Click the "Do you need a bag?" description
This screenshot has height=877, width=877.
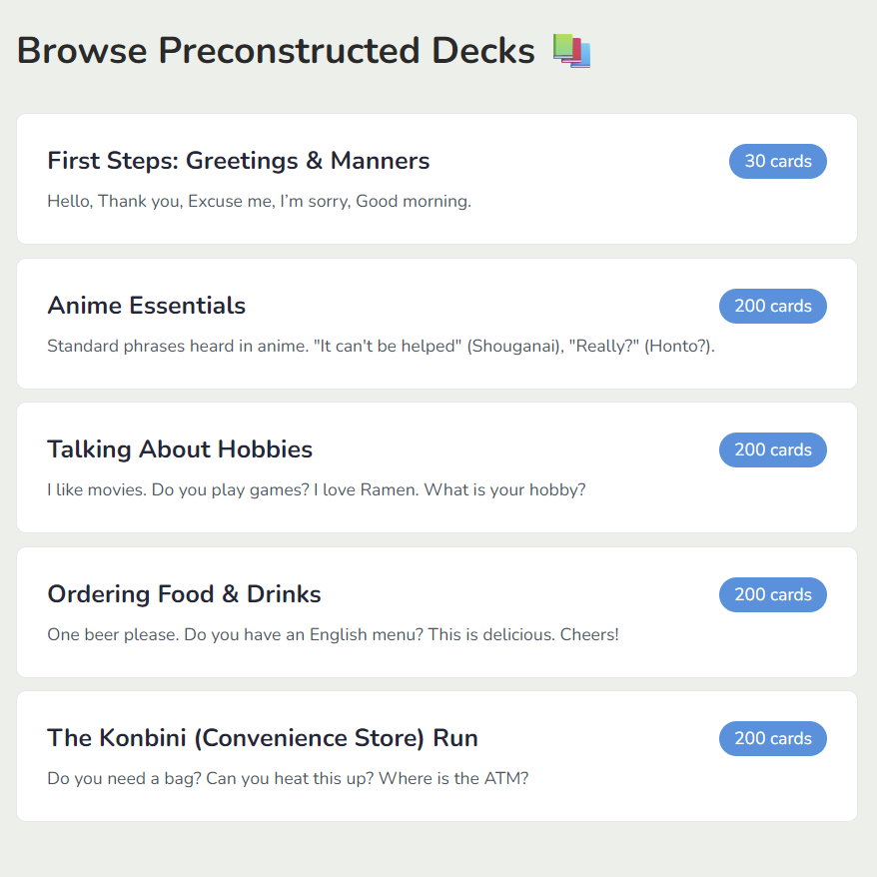287,778
